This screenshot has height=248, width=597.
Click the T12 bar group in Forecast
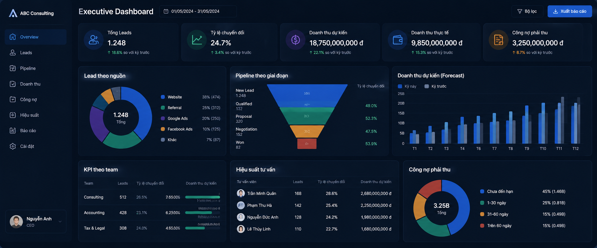pos(576,120)
